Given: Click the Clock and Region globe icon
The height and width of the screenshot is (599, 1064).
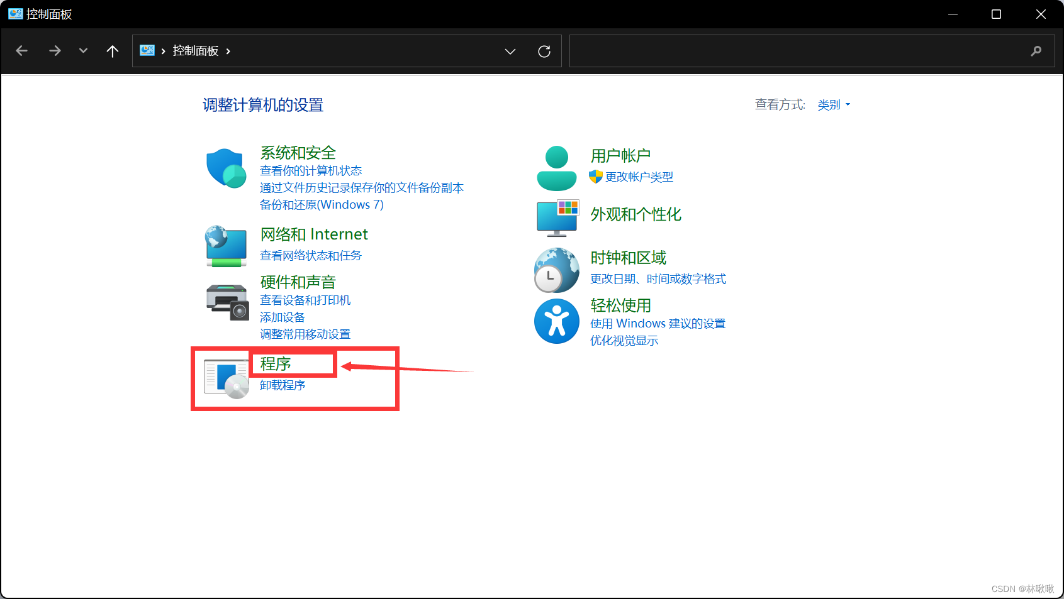Looking at the screenshot, I should coord(557,270).
